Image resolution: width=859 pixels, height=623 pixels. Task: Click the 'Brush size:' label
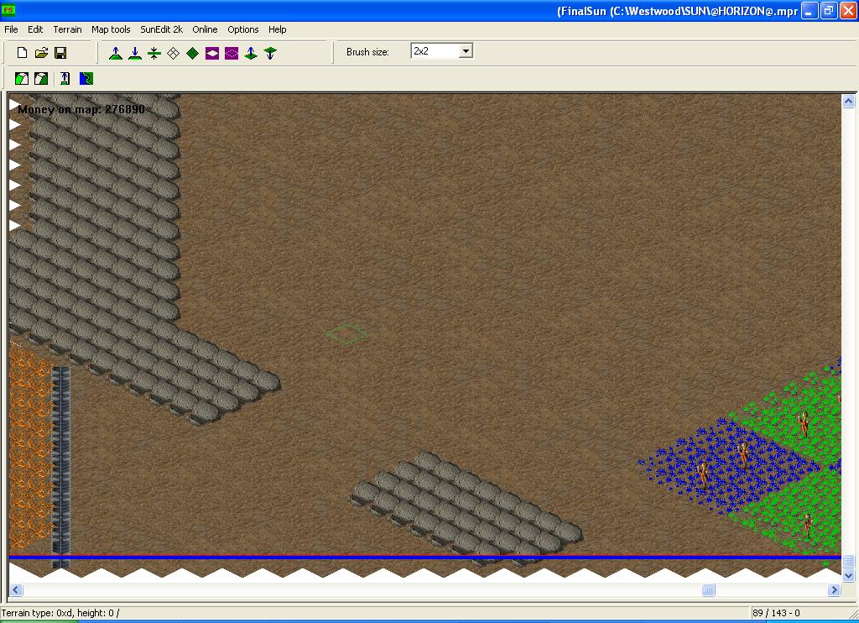[367, 52]
